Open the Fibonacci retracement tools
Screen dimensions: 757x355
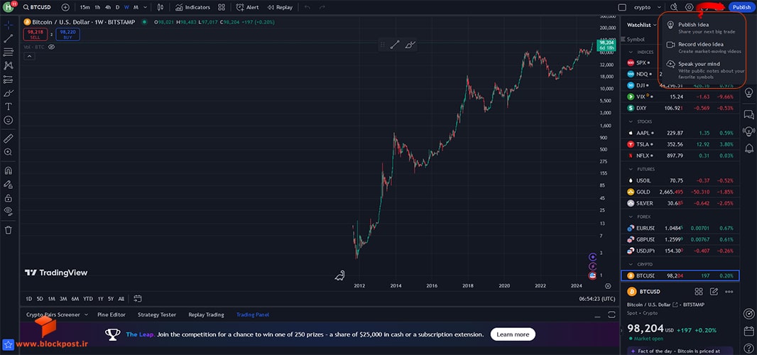coord(9,52)
